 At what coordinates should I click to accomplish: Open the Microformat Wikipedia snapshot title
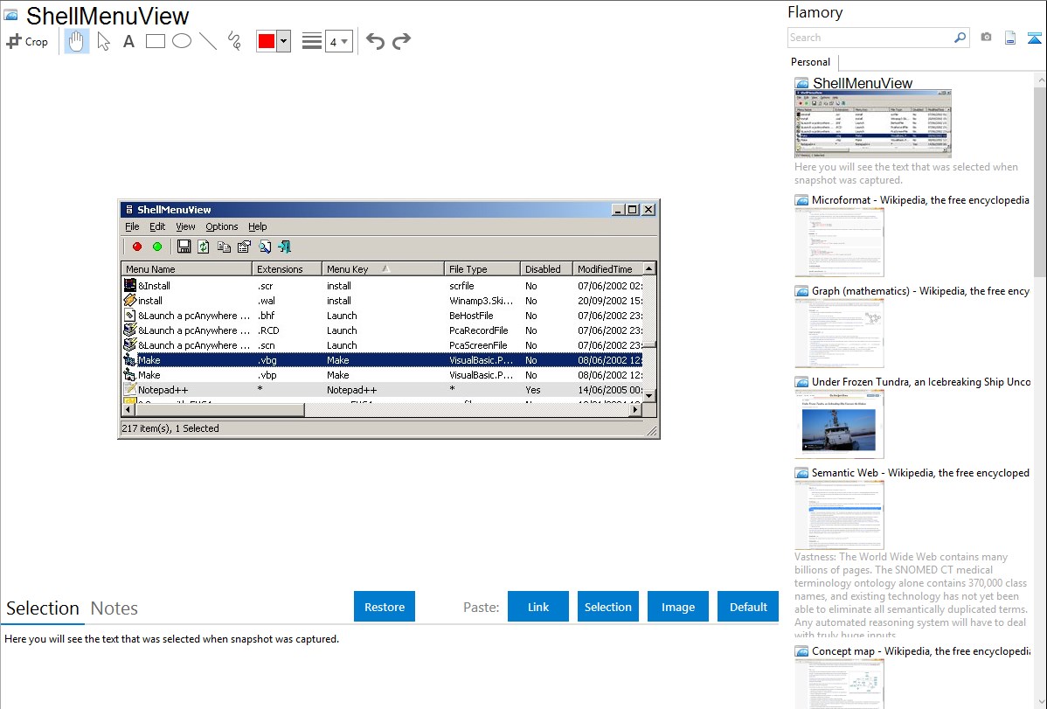(x=920, y=200)
